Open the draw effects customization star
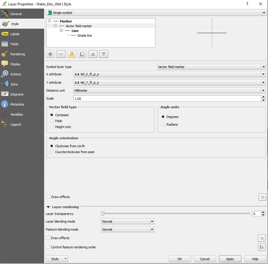 pos(262,197)
